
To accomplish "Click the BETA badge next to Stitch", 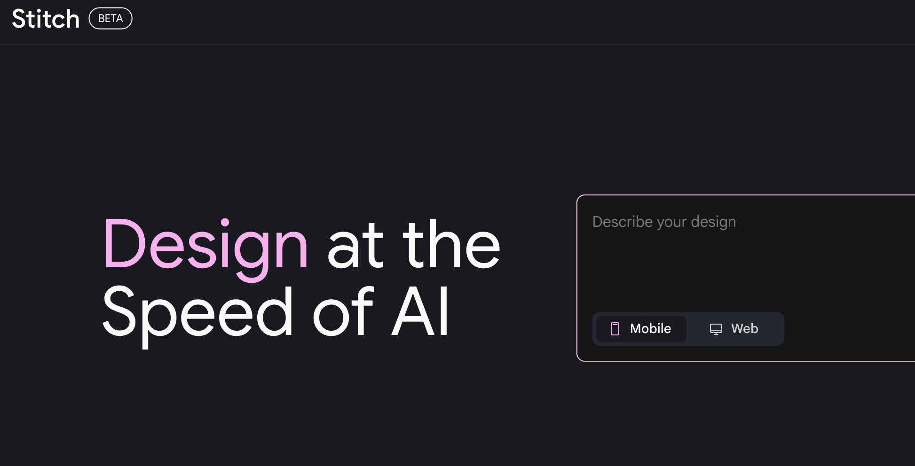I will 110,18.
